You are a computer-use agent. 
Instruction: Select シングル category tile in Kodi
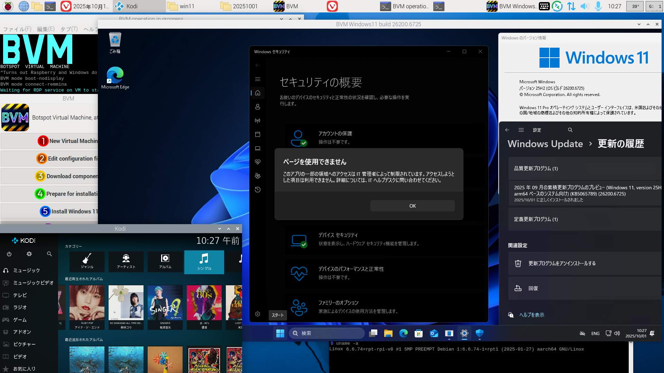204,262
